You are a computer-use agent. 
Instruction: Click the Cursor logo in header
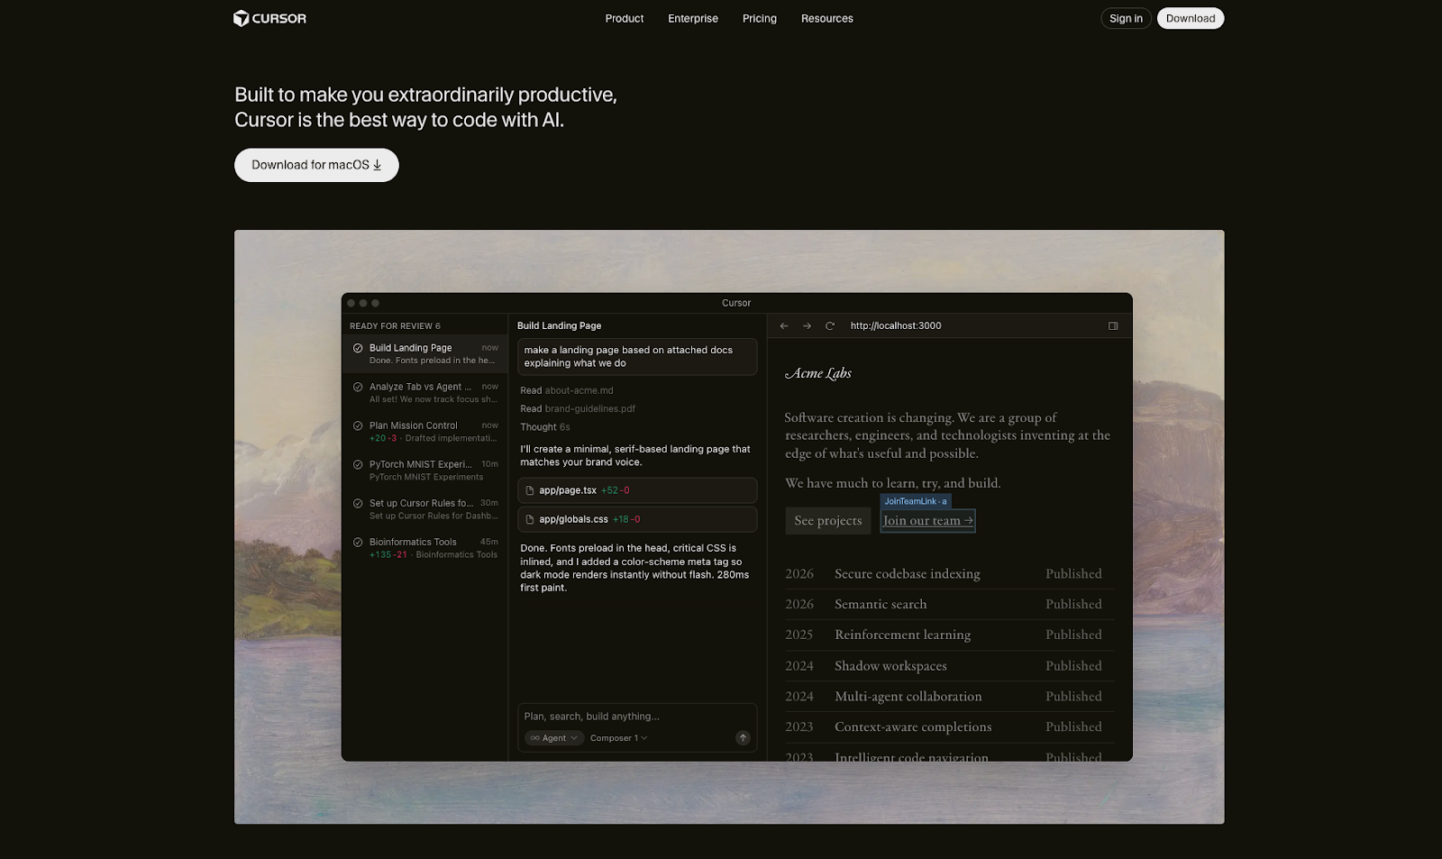pyautogui.click(x=269, y=18)
